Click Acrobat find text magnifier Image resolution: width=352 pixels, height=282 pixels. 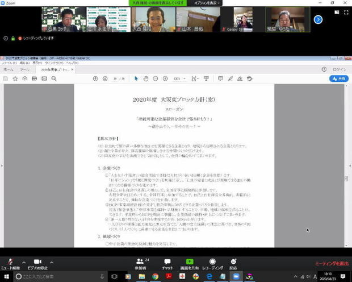54,78
